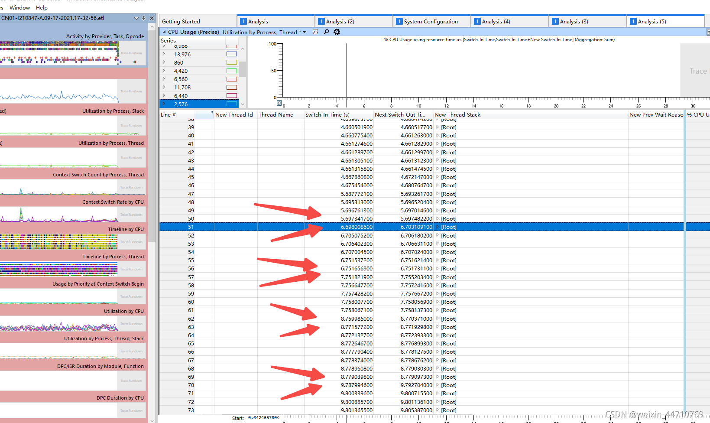Click switch-in time 9.787994600

point(357,385)
